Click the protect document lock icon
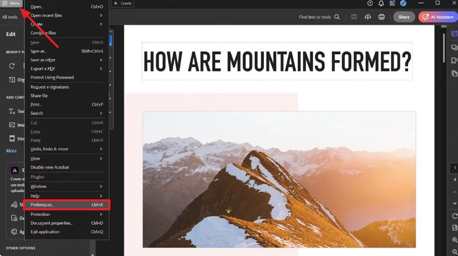This screenshot has width=458, height=256. (14, 218)
